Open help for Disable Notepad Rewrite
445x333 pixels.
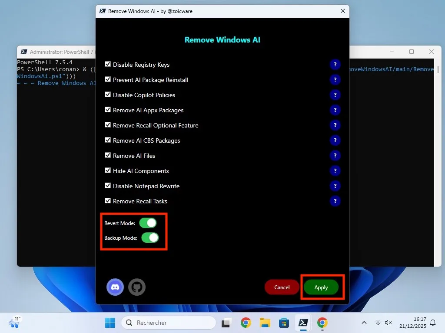pos(335,186)
